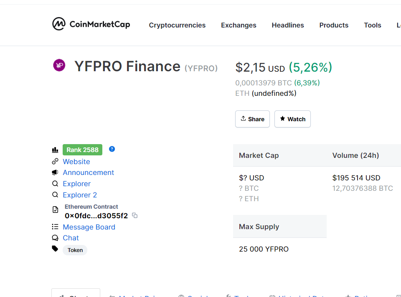
Task: Click the list icon beside Message Board
Action: click(x=55, y=227)
